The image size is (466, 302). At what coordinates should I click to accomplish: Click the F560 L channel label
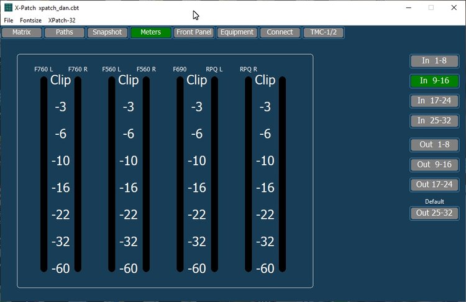111,69
